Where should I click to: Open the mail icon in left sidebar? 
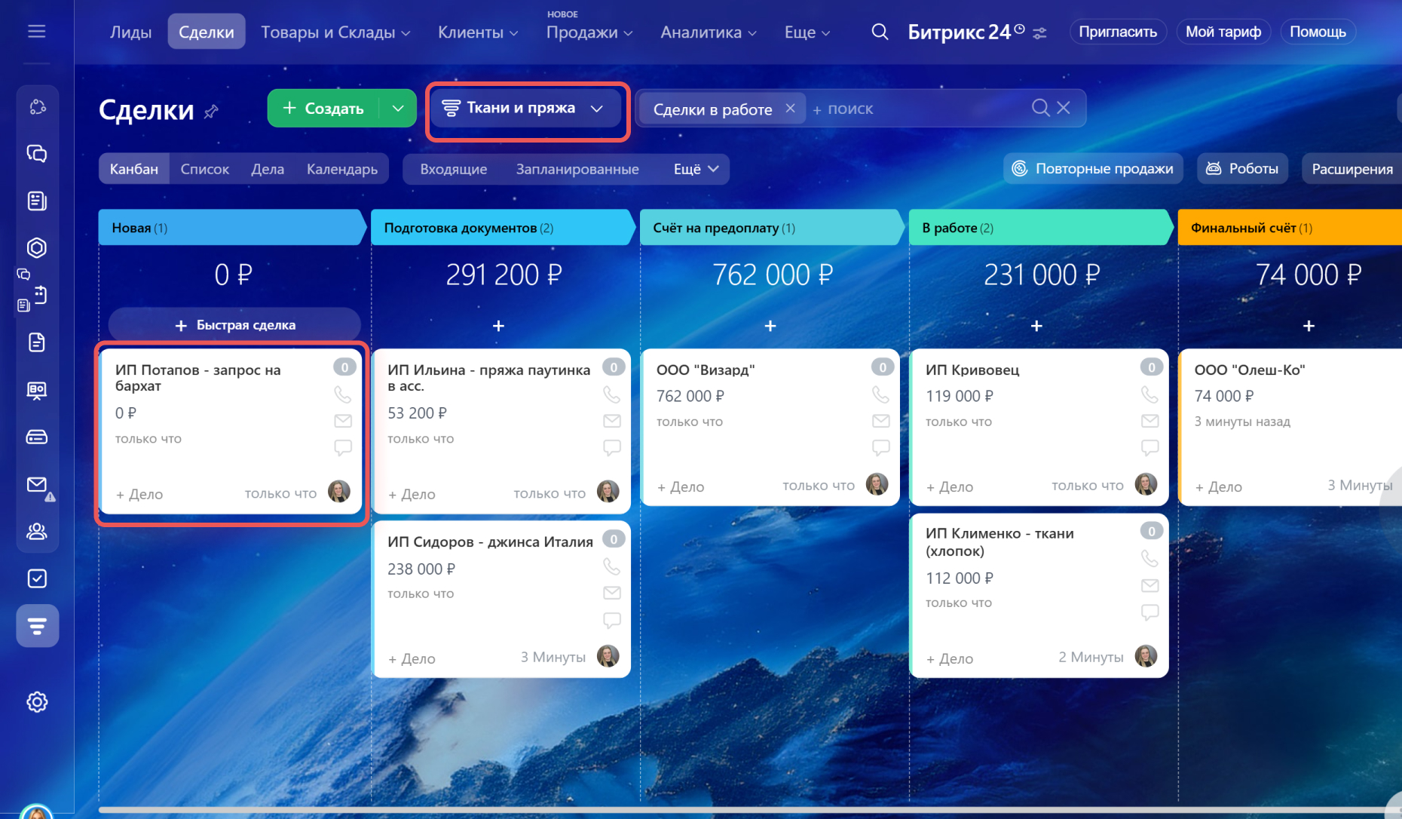coord(37,485)
